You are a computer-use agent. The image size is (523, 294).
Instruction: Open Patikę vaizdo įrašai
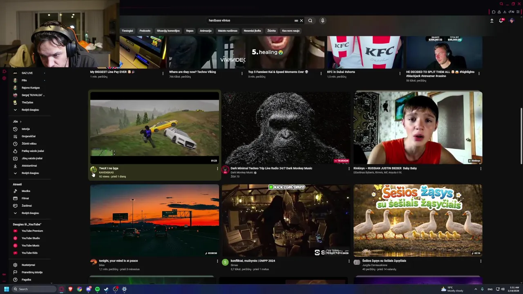[x=32, y=151]
